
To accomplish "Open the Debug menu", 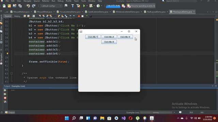I will tap(60, 1).
